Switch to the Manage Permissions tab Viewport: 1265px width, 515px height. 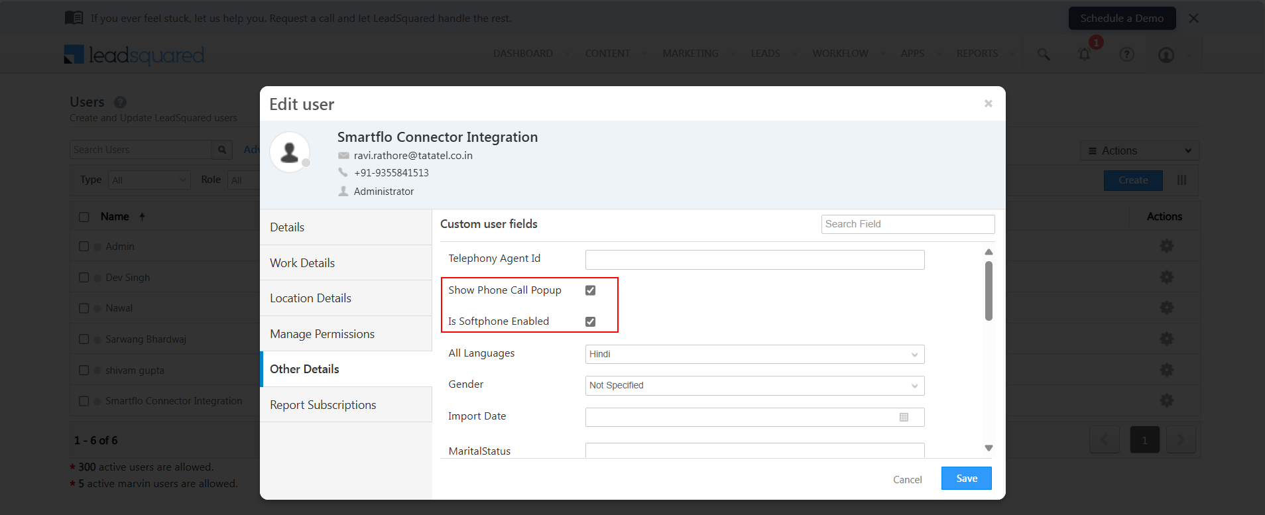coord(345,333)
